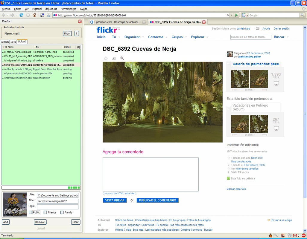This screenshot has width=307, height=239.
Task: Click the del.icio.us TAG toolbar icon
Action: [48, 15]
